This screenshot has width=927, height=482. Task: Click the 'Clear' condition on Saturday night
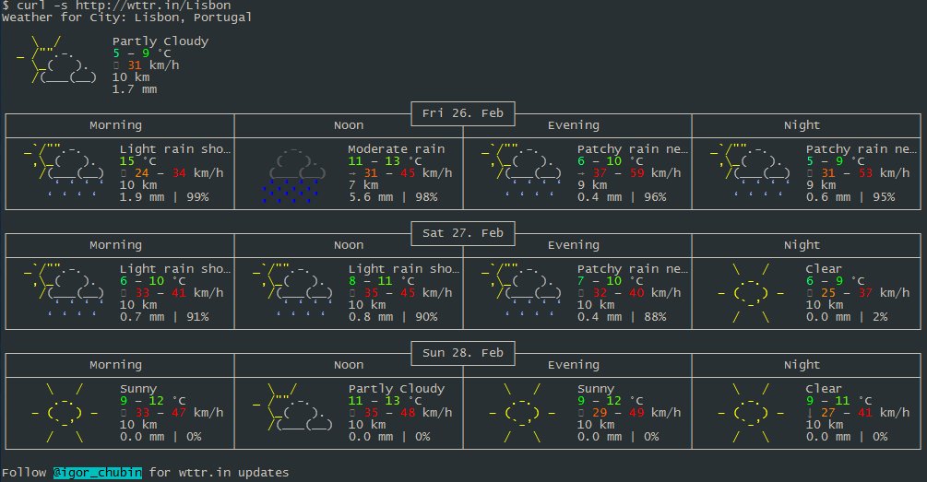click(824, 269)
